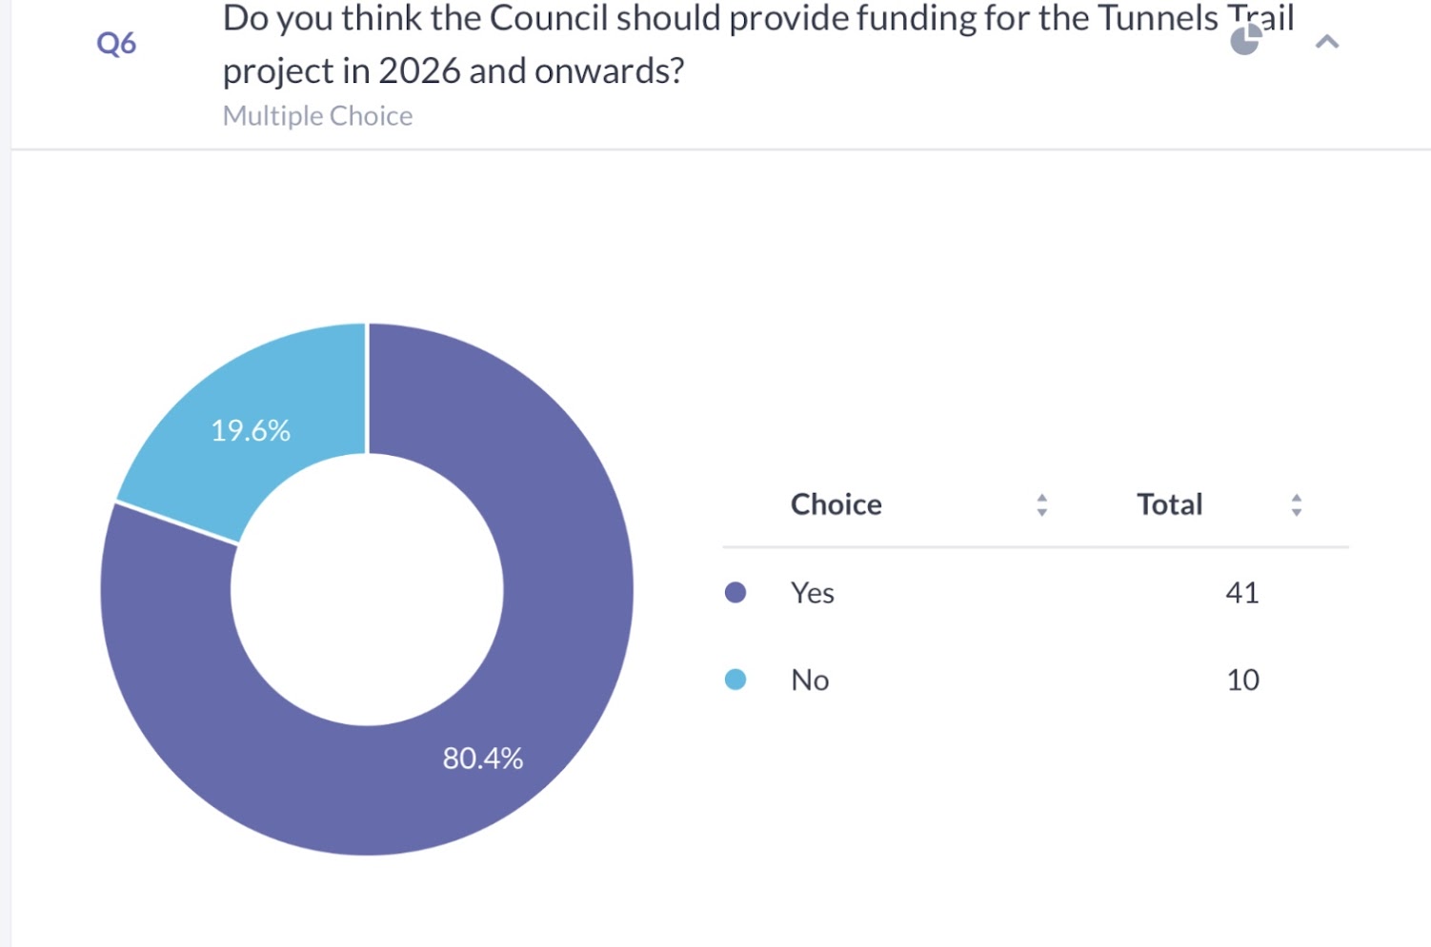Click the empty center of the donut chart
This screenshot has height=947, width=1431.
[x=367, y=590]
